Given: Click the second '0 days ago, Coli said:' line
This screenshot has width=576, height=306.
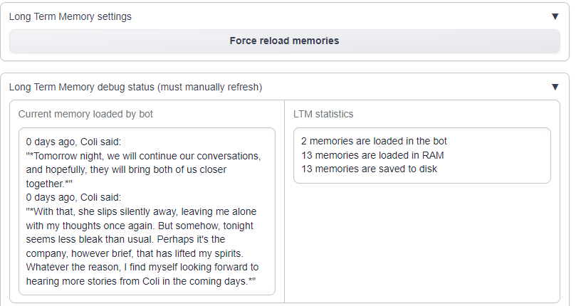Looking at the screenshot, I should pos(74,197).
